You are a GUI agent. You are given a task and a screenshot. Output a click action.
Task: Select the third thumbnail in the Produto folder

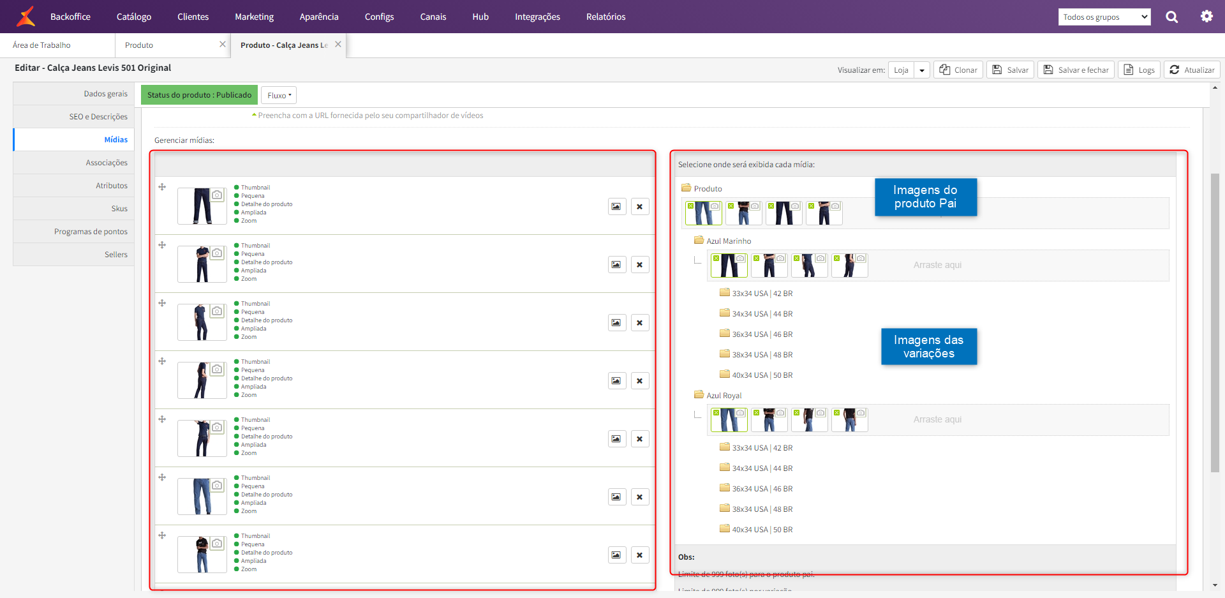(x=784, y=213)
